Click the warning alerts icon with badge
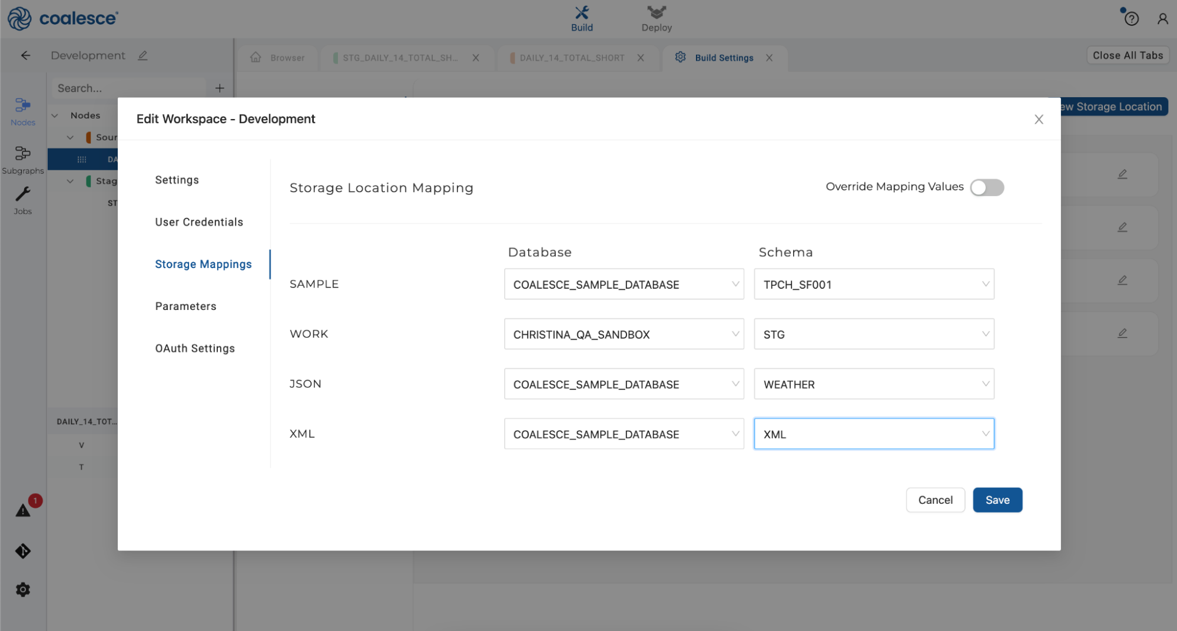The height and width of the screenshot is (631, 1177). [x=24, y=510]
